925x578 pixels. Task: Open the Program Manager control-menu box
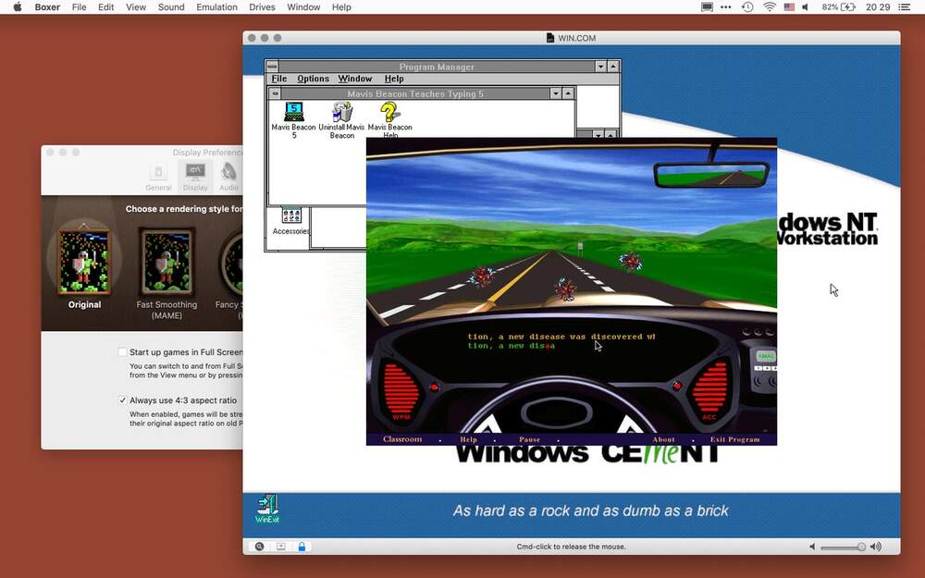272,67
